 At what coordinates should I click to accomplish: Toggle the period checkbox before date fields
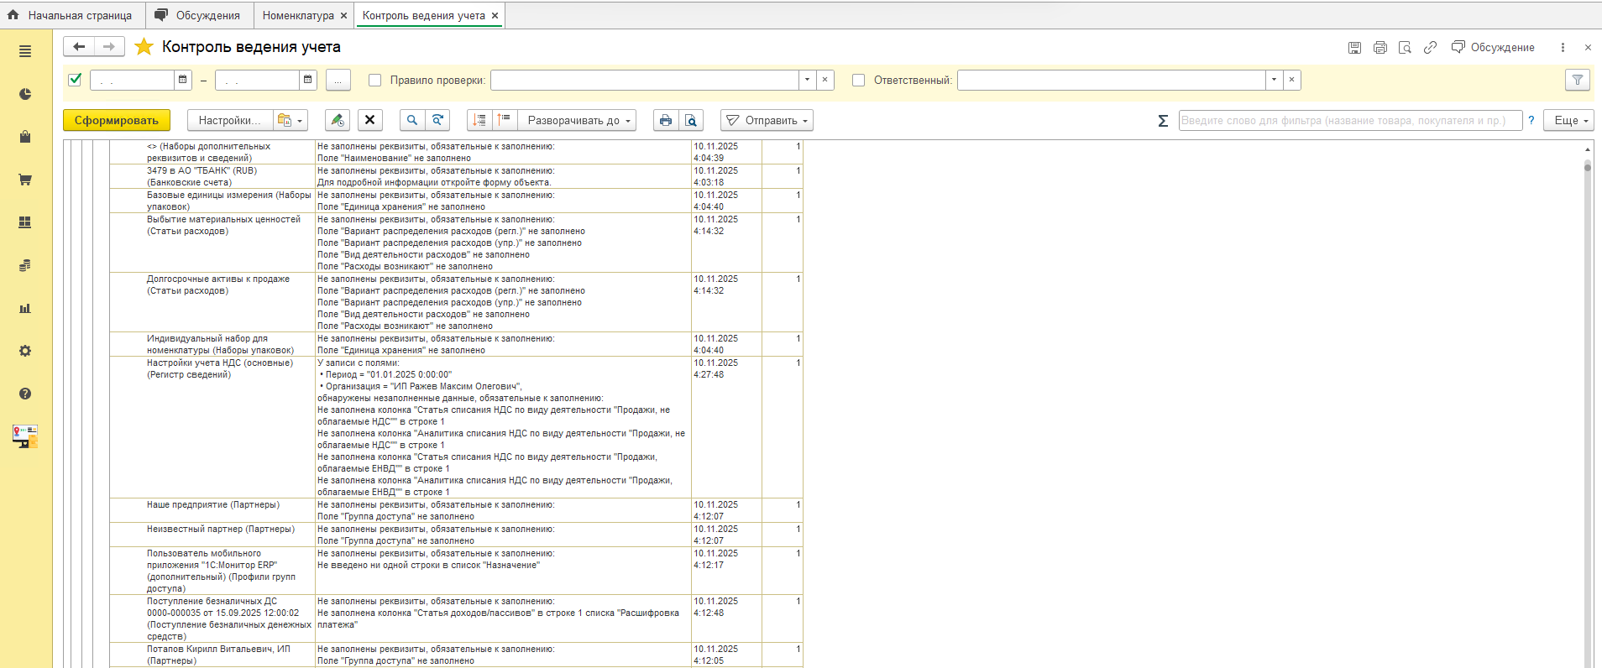coord(75,80)
